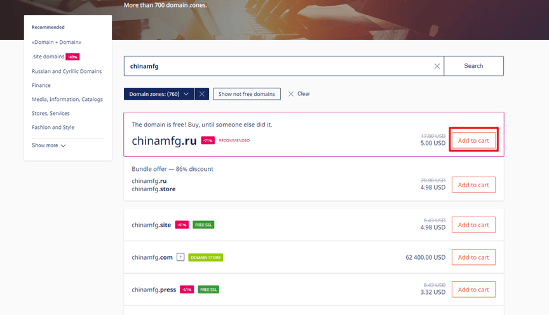This screenshot has width=549, height=315.
Task: Open «Domain + Domain» category
Action: [x=57, y=42]
